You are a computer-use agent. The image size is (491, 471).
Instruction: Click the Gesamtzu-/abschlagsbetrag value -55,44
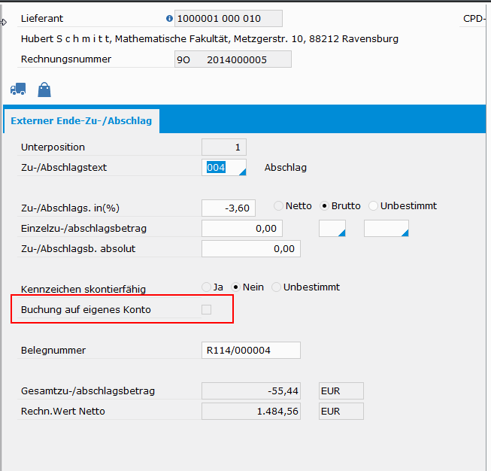pos(251,390)
